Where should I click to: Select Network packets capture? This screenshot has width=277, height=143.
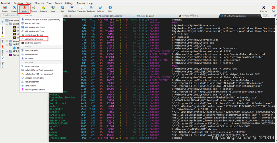click(41, 90)
